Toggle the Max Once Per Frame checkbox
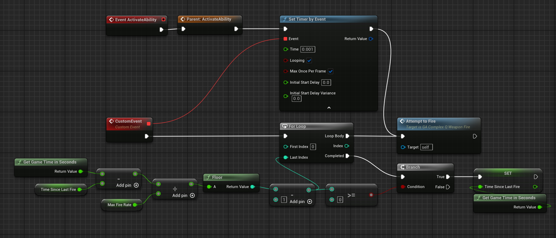Screen dimensions: 556x238 pos(331,71)
